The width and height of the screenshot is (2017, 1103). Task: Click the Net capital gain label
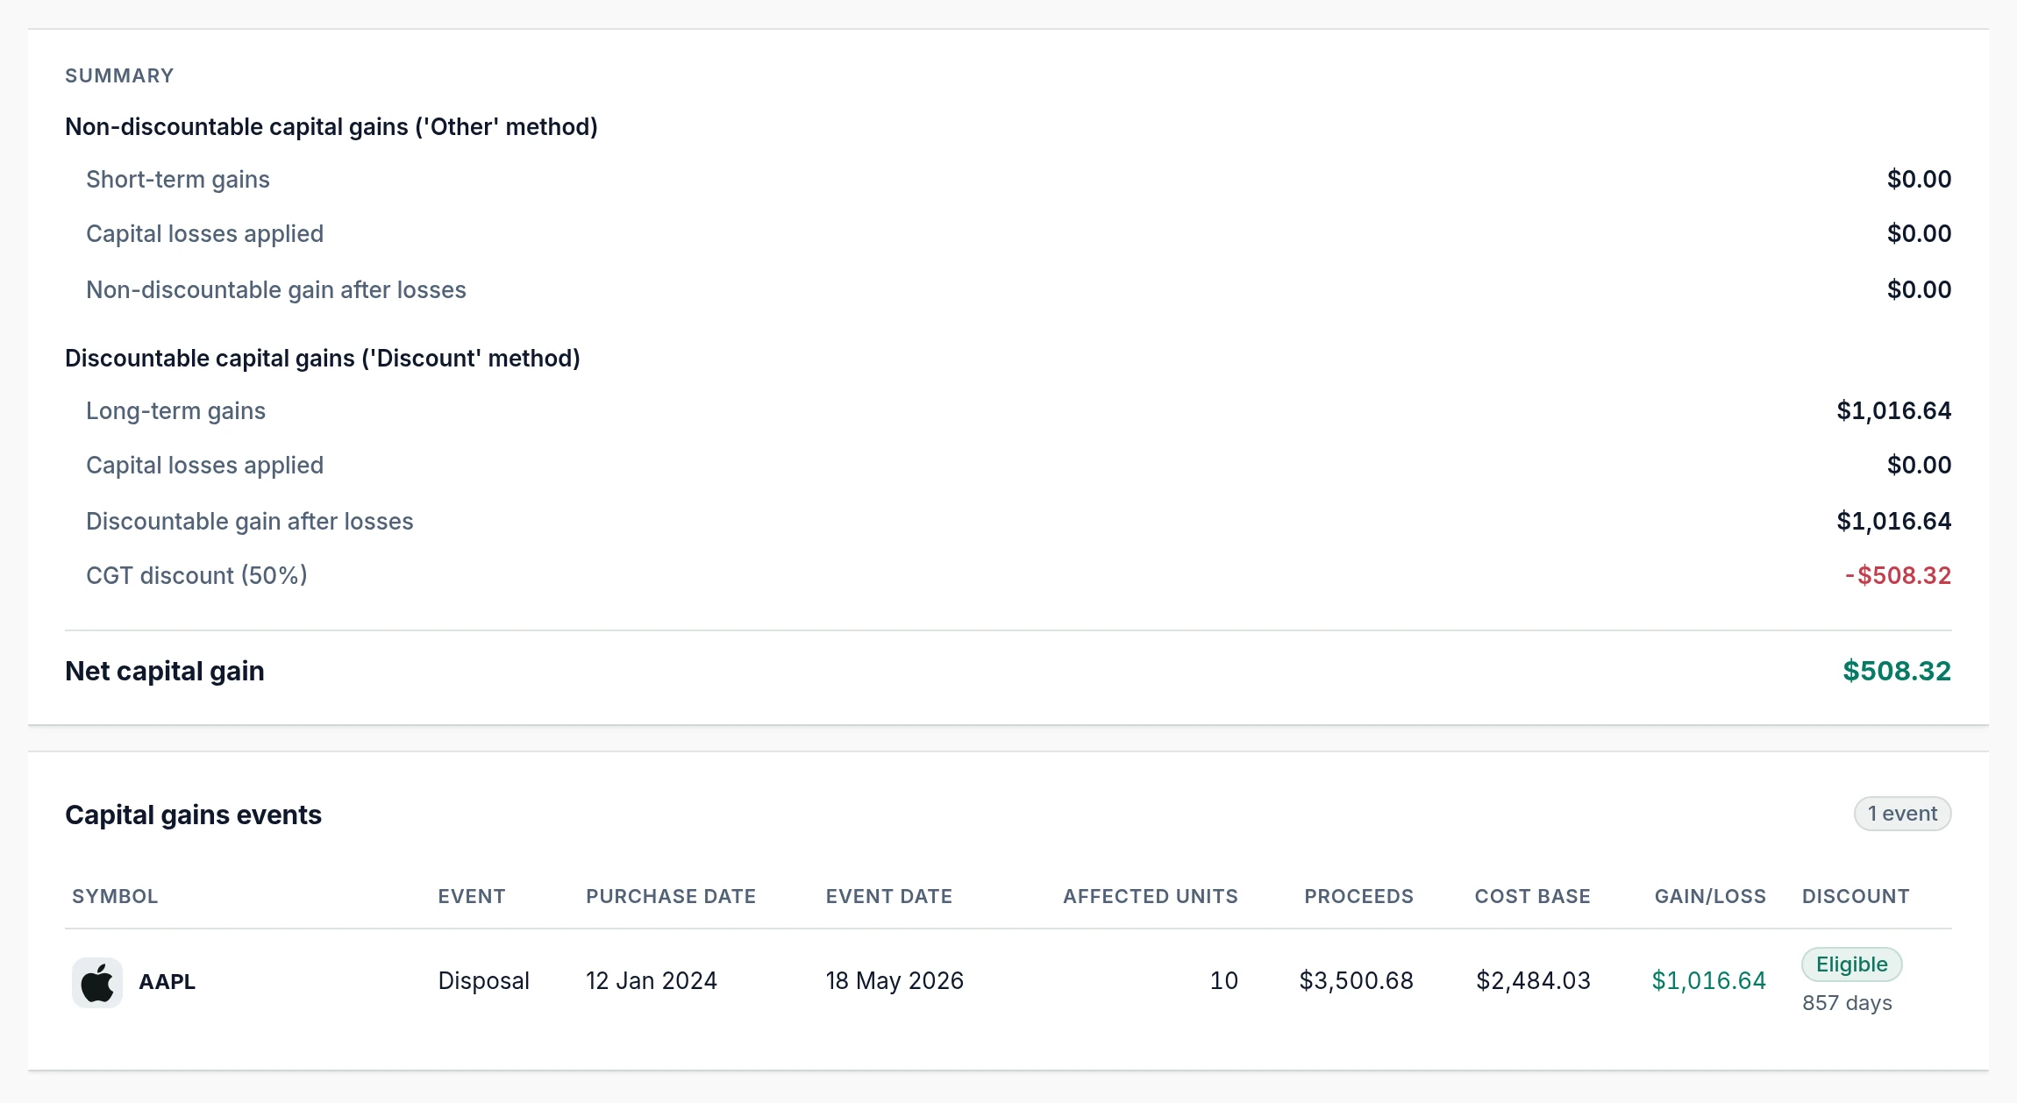click(165, 671)
